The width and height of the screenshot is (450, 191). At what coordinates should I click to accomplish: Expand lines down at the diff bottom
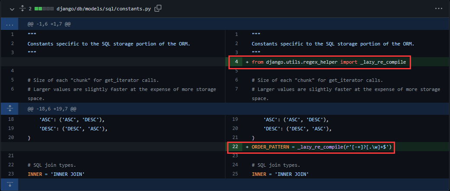pos(10,184)
